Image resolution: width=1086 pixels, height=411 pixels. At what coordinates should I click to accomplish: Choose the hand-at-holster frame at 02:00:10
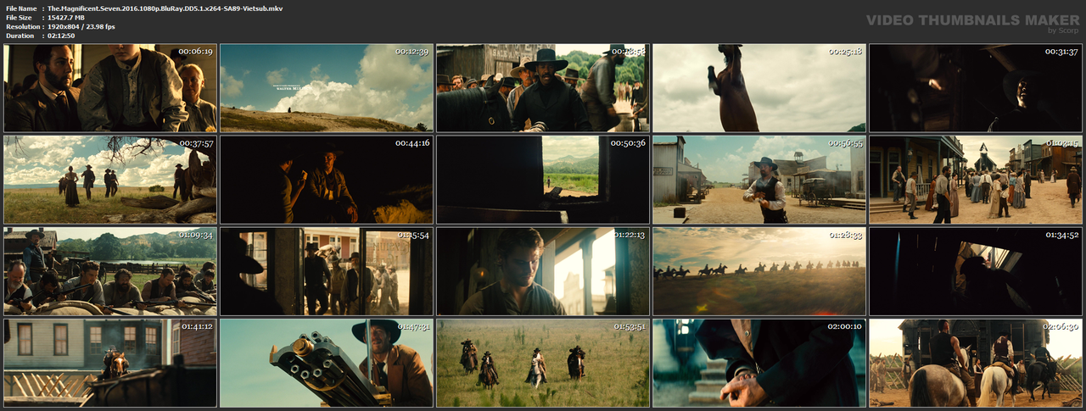[x=759, y=362]
